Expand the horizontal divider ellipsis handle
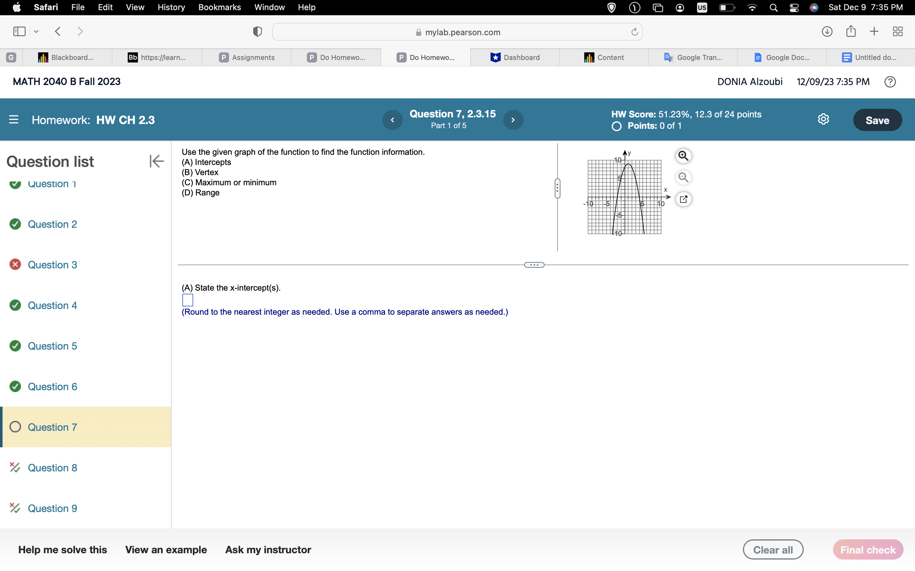The width and height of the screenshot is (915, 571). point(534,265)
